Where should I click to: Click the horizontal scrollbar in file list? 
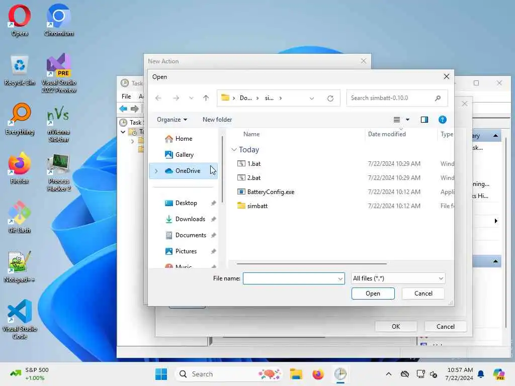[311, 263]
